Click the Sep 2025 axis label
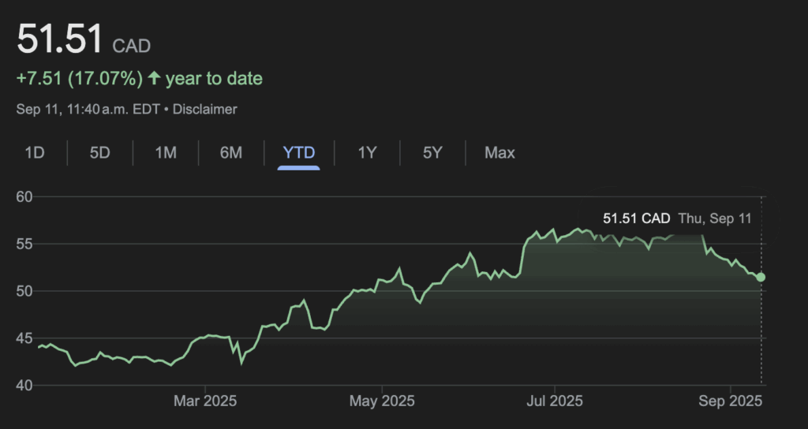This screenshot has height=429, width=808. pyautogui.click(x=731, y=401)
